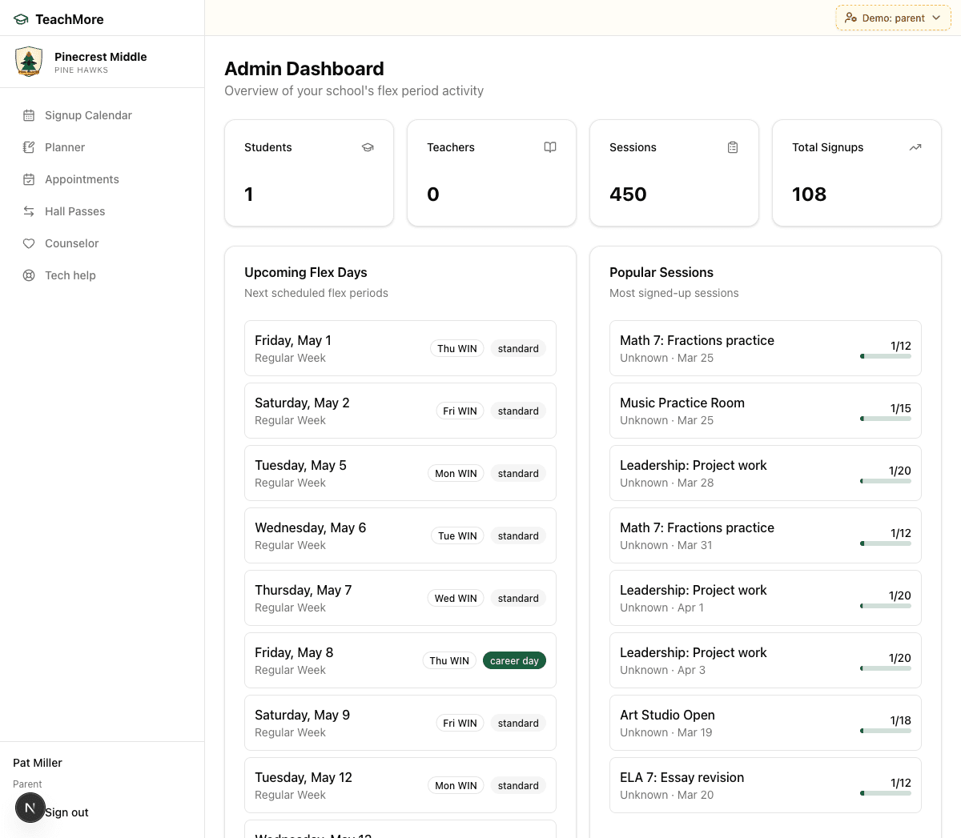Image resolution: width=961 pixels, height=838 pixels.
Task: Click the Planner notebook icon
Action: (29, 147)
